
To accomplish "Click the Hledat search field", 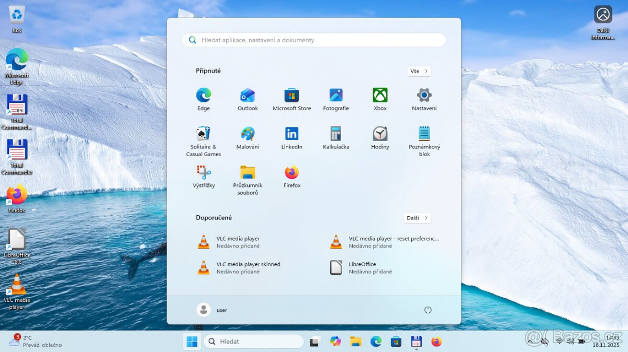I will click(254, 341).
